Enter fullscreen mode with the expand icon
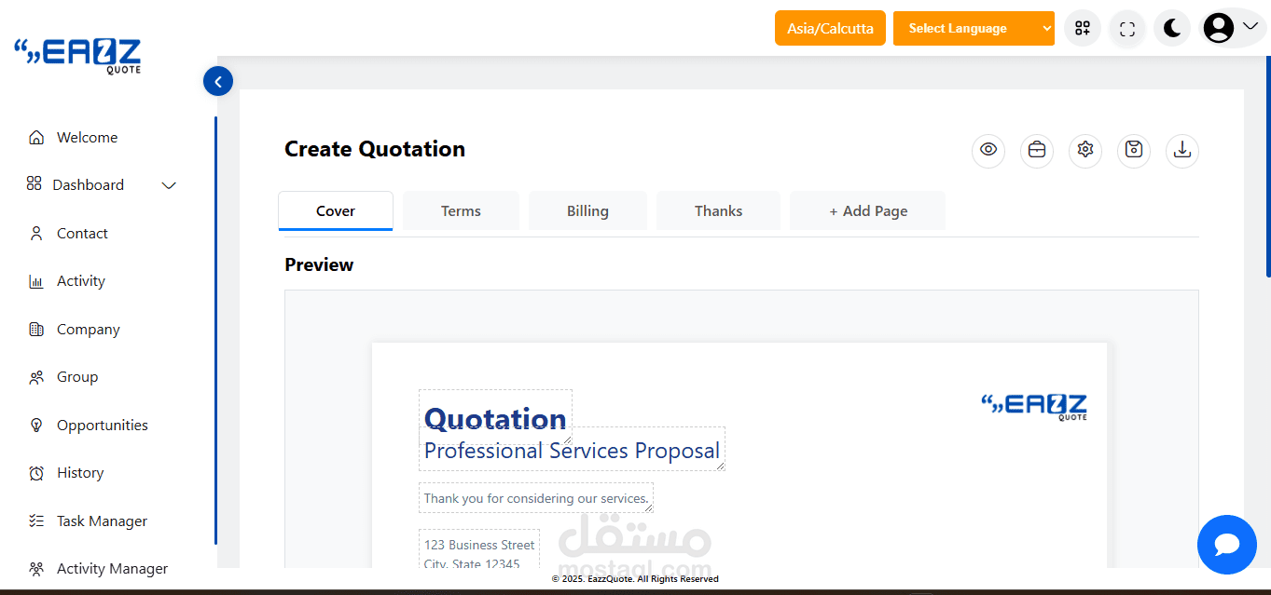Viewport: 1271px width, 595px height. pyautogui.click(x=1127, y=29)
